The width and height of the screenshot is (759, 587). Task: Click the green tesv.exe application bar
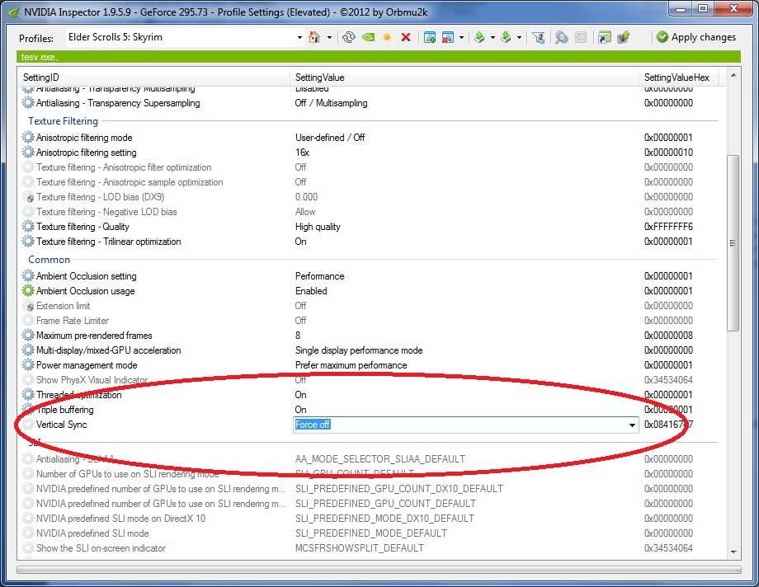379,57
